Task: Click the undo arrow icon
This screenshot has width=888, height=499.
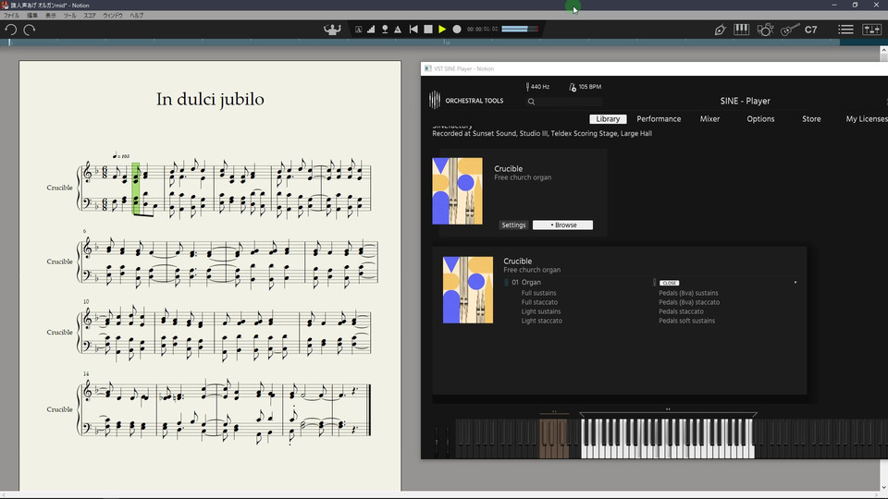Action: (11, 30)
